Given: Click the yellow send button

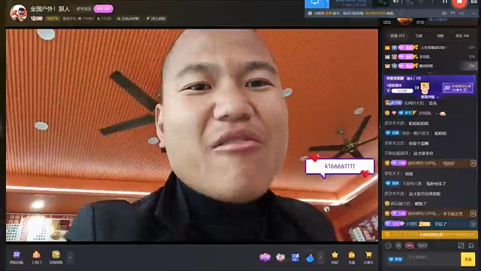Looking at the screenshot, I should pos(467,260).
